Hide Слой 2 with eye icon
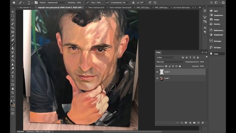The width and height of the screenshot is (236, 133). (157, 72)
